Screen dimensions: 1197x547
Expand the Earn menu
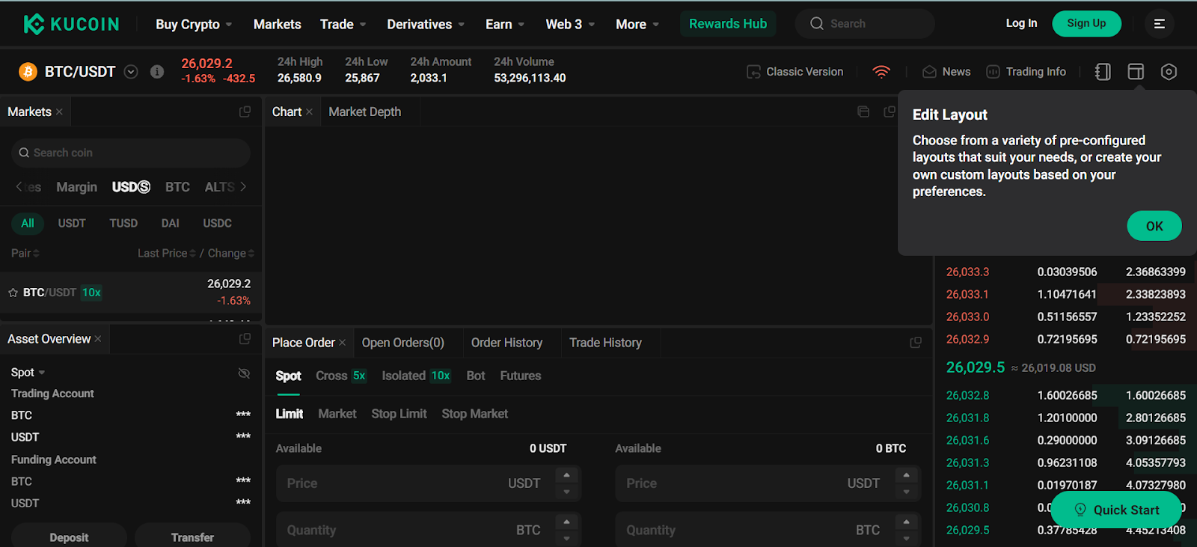coord(505,24)
